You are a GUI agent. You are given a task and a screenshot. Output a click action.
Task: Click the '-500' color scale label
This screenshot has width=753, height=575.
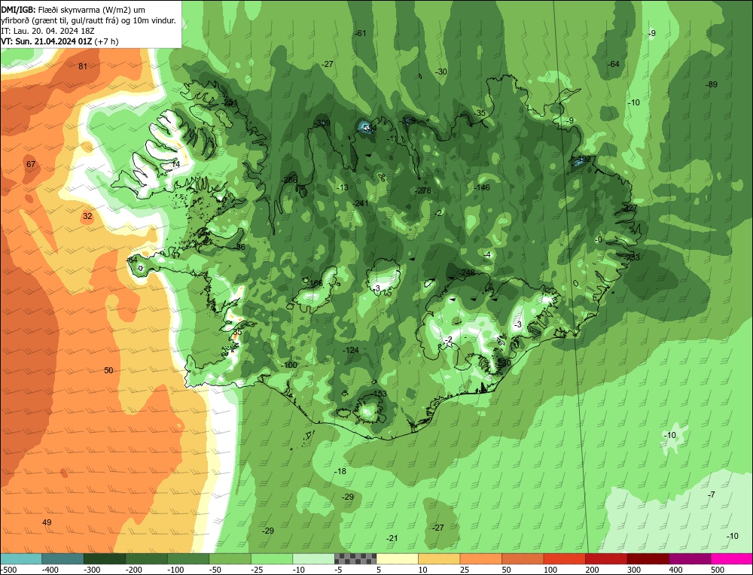[x=8, y=570]
